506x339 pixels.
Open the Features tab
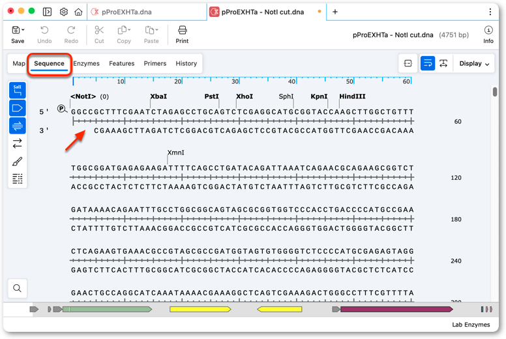122,63
